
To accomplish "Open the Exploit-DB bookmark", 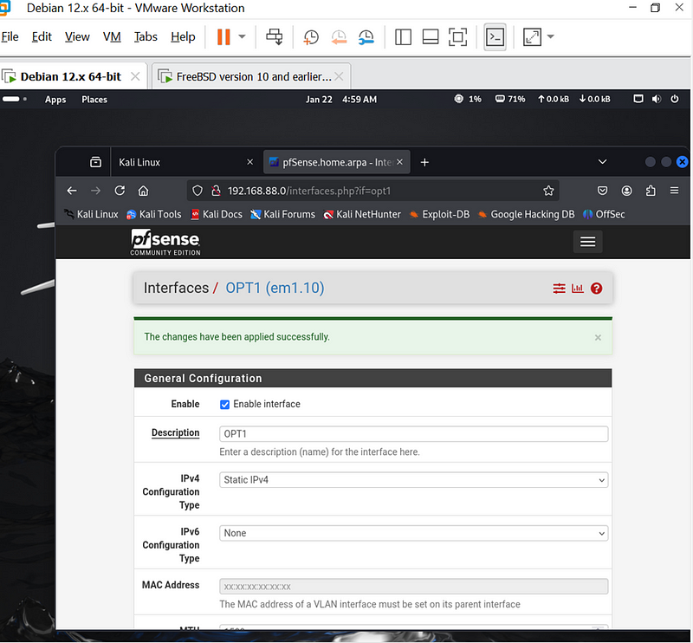I will click(439, 215).
